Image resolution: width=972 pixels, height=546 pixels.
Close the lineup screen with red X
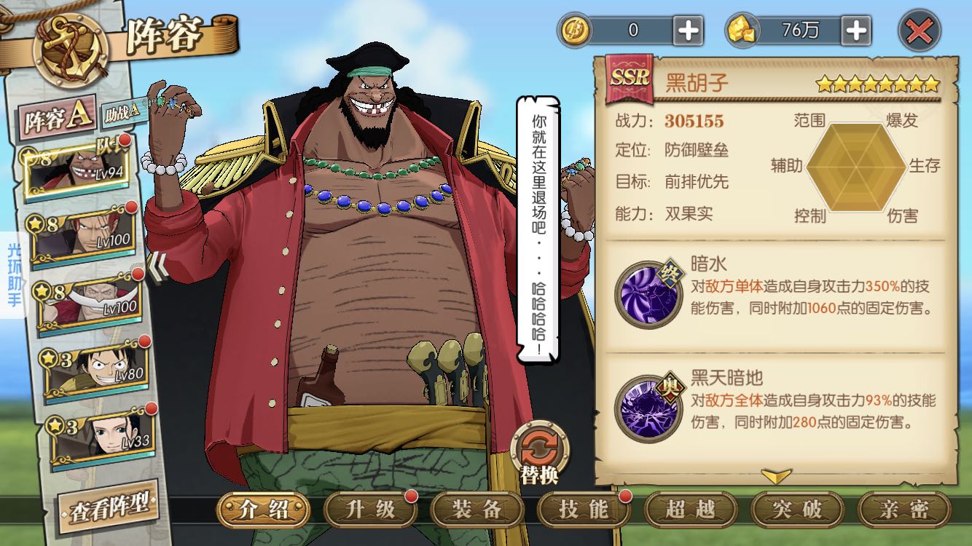[920, 31]
